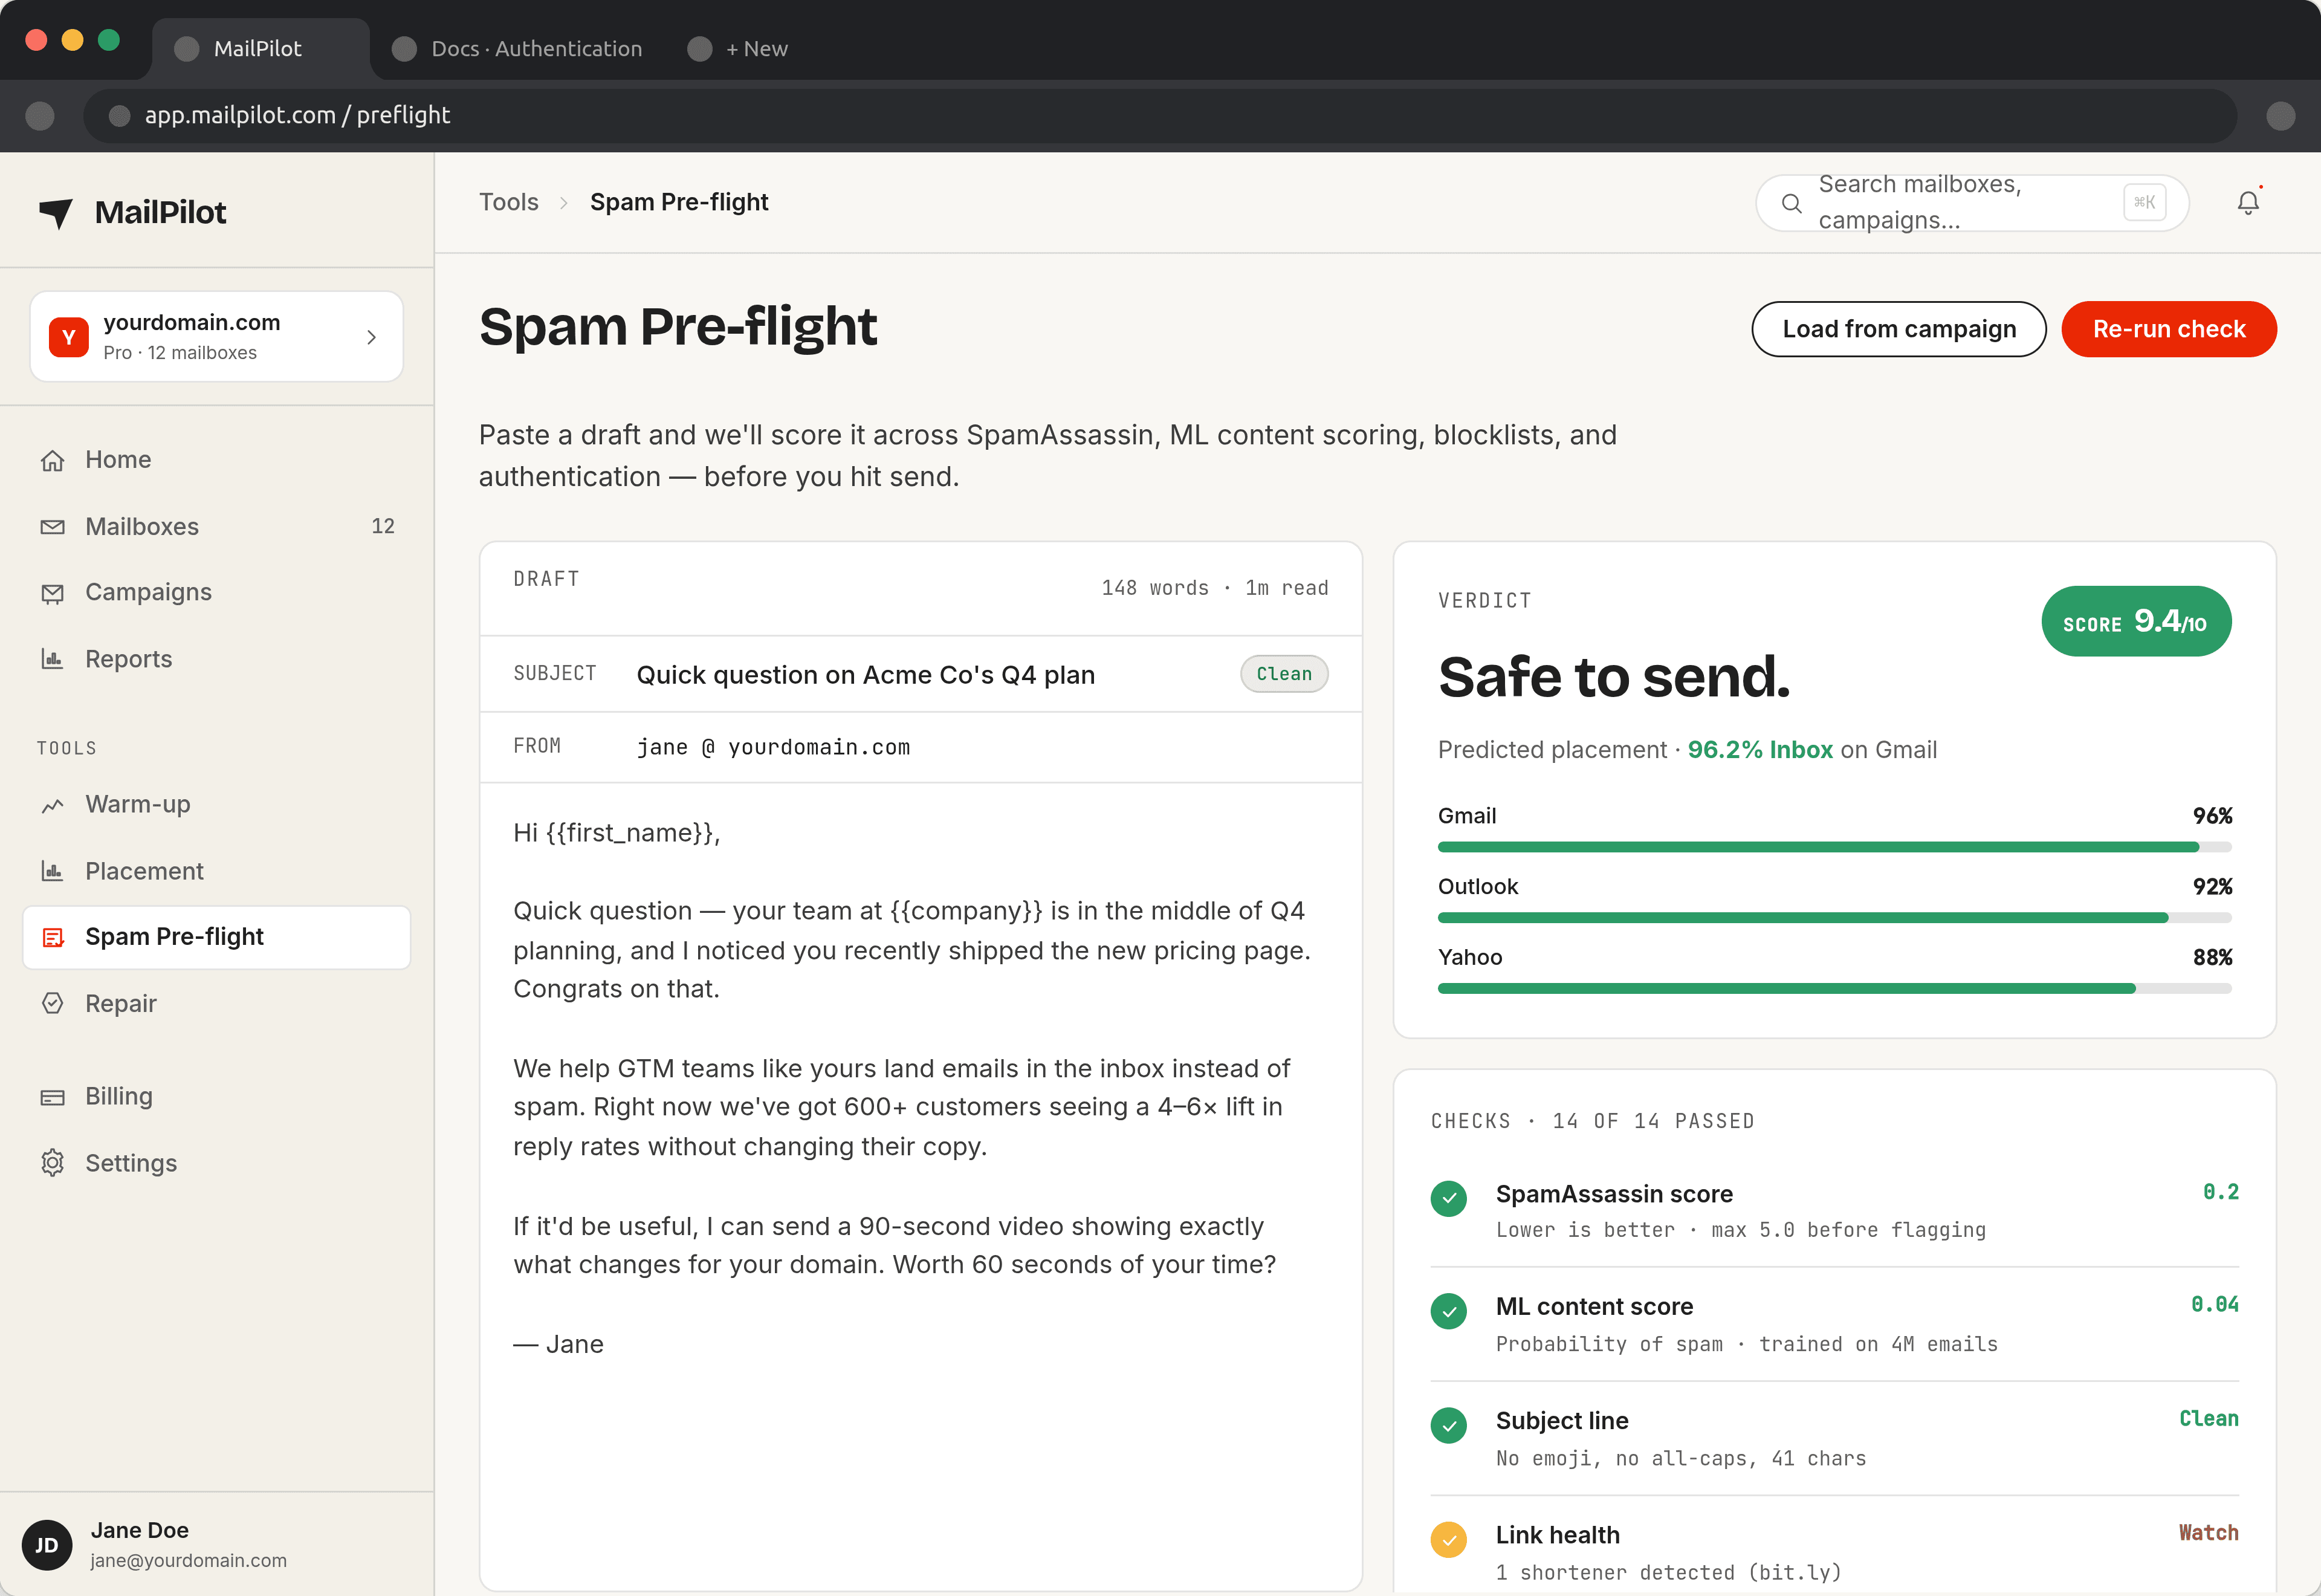Click the JD user avatar

(47, 1545)
